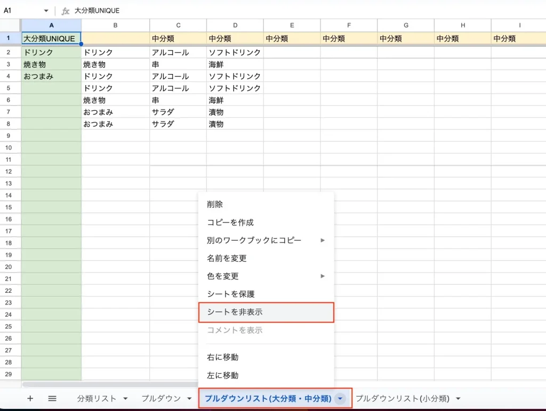Select column C header
This screenshot has width=546, height=411.
coord(178,25)
